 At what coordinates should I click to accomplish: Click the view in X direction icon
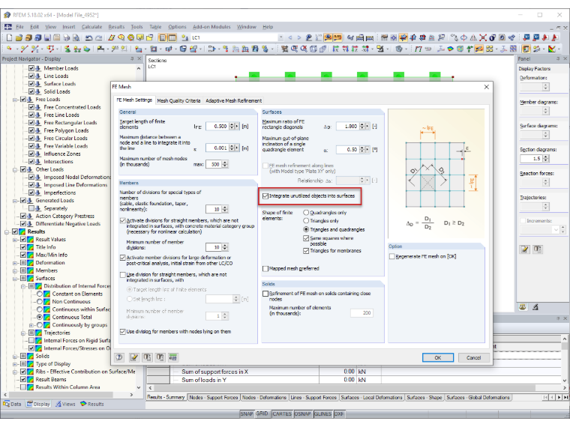coord(335,49)
